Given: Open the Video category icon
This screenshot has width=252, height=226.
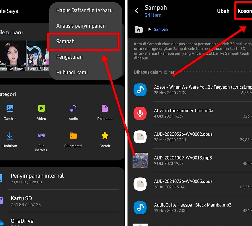Looking at the screenshot, I should tap(41, 109).
